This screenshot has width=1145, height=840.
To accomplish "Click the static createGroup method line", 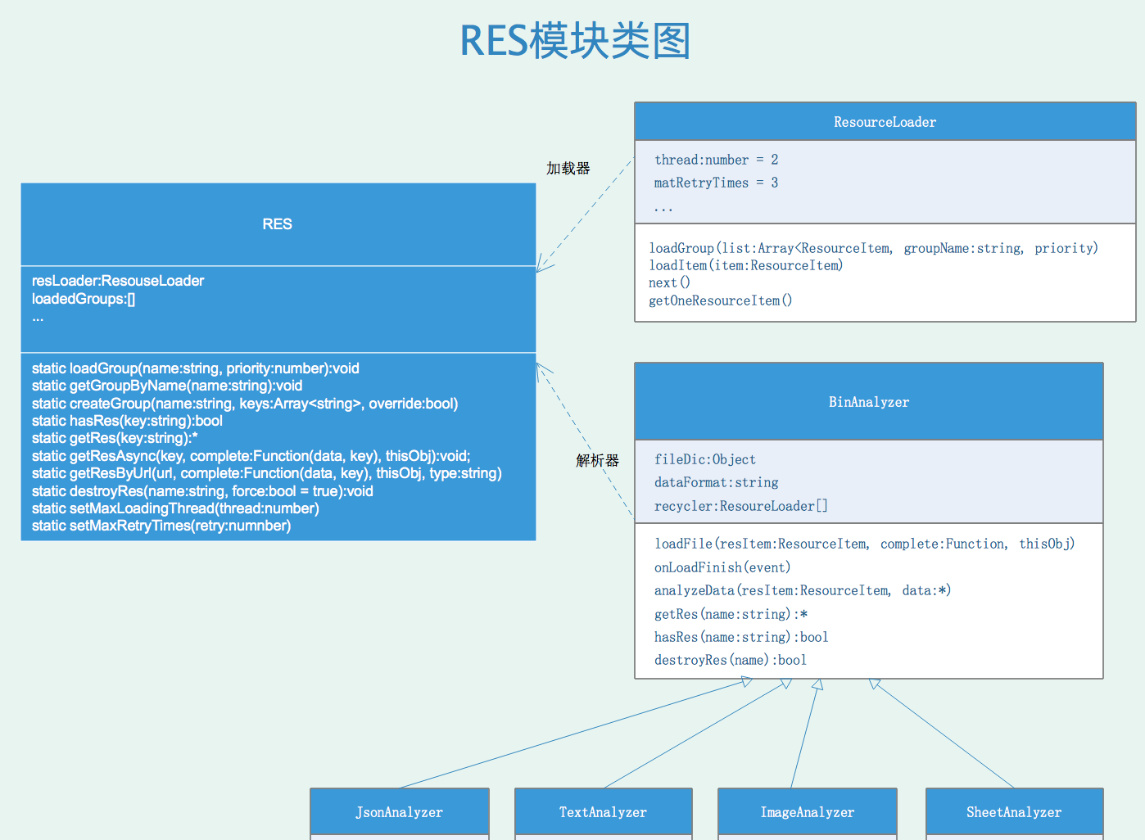I will 245,404.
